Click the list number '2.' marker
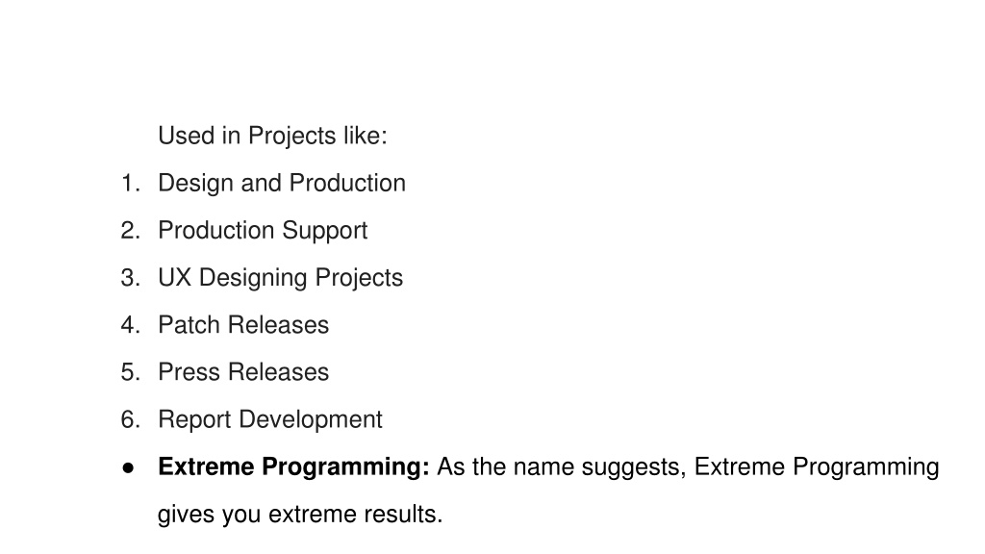This screenshot has width=985, height=554. pos(130,231)
